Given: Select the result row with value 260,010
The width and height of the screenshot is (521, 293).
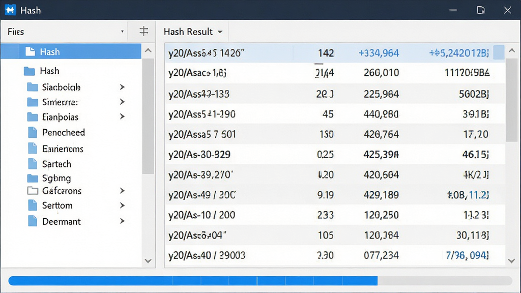Looking at the screenshot, I should (335, 73).
